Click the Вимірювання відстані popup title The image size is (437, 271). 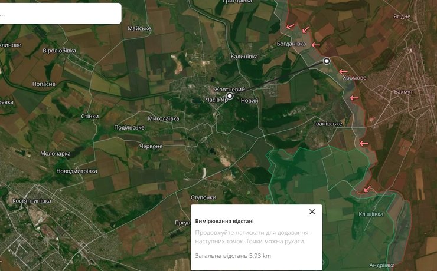click(x=224, y=222)
